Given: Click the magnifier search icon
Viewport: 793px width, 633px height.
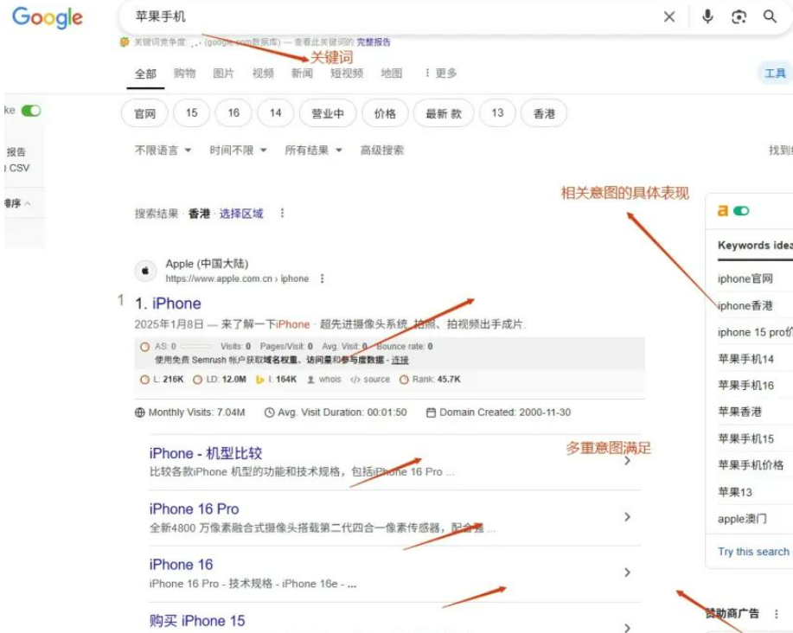Looking at the screenshot, I should [770, 17].
